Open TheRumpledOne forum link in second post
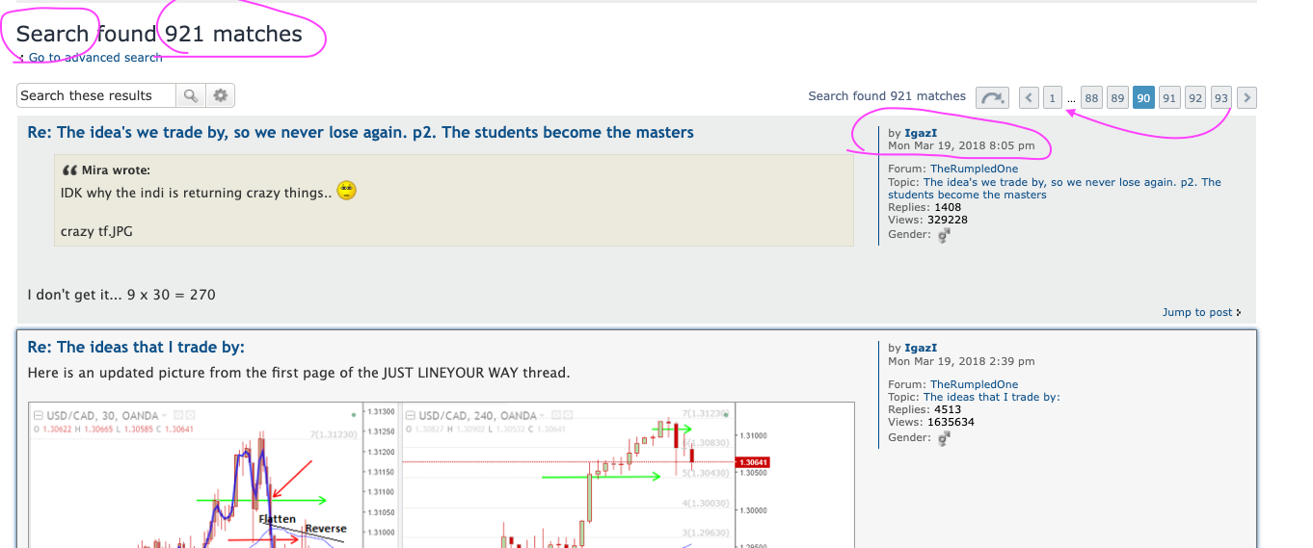This screenshot has height=548, width=1313. point(974,384)
